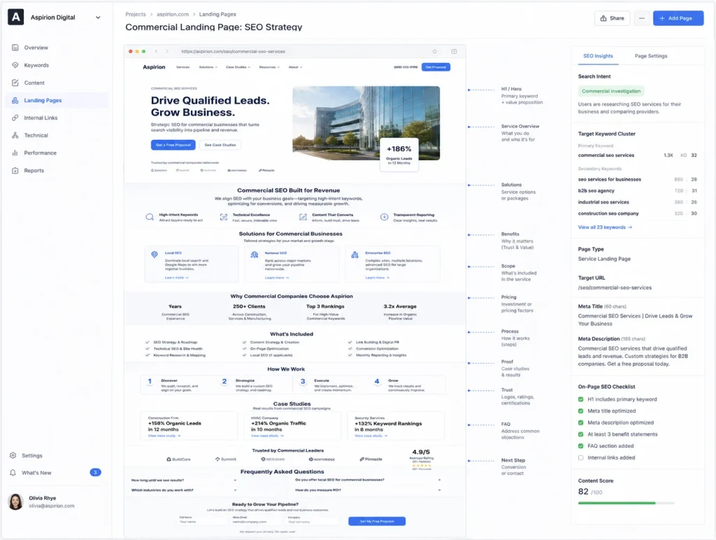Expand the Solutions menu in preview nav
716x540 pixels.
pos(208,67)
